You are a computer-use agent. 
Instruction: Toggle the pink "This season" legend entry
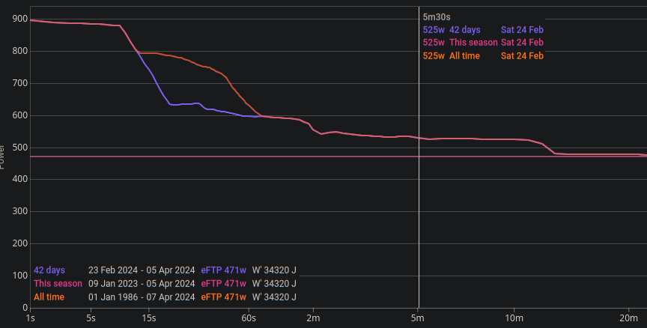coord(58,284)
